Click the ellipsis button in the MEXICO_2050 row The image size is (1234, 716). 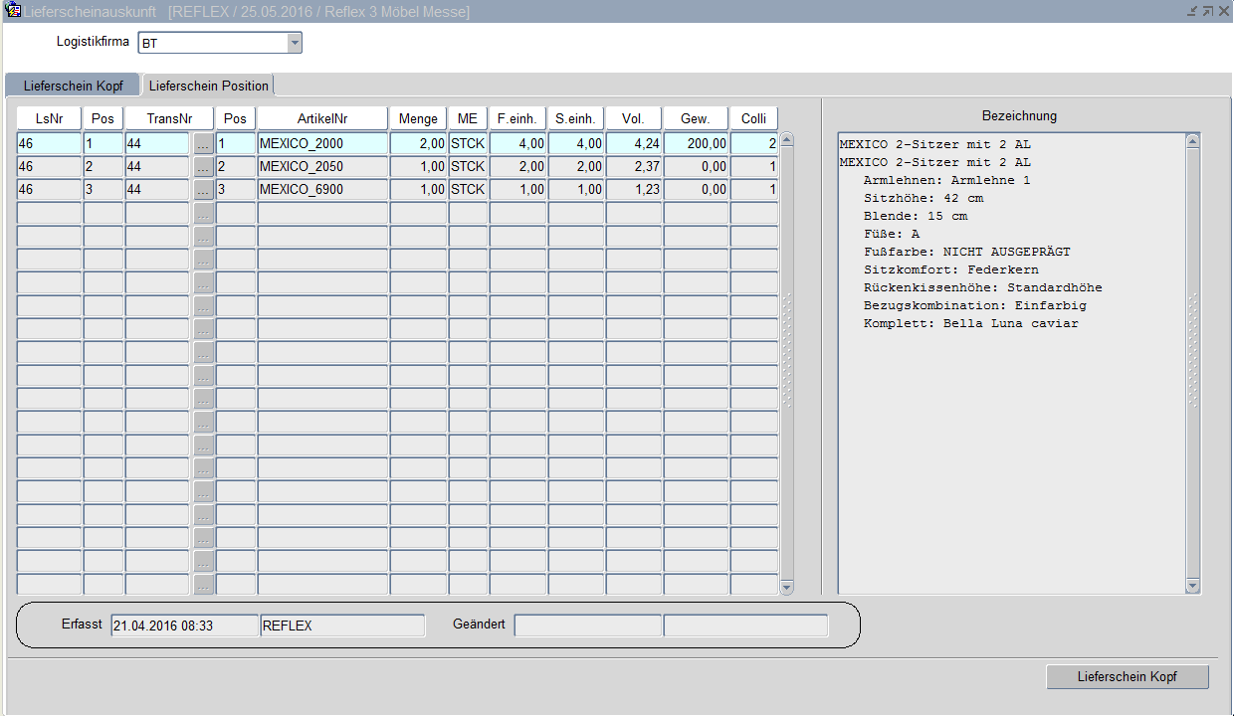(203, 166)
